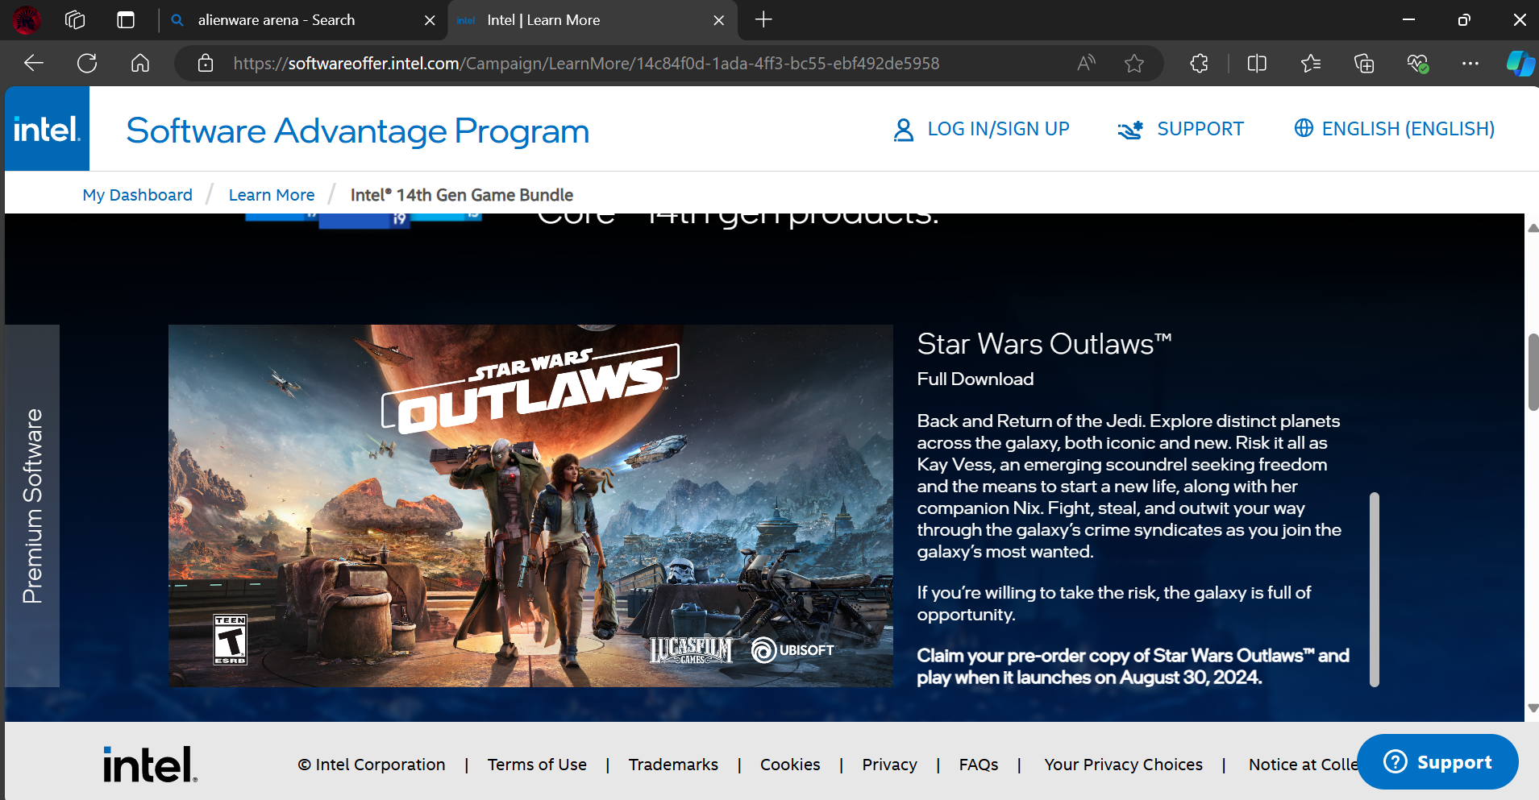
Task: Click Intel 14th Gen Game Bundle breadcrumb
Action: (x=462, y=195)
